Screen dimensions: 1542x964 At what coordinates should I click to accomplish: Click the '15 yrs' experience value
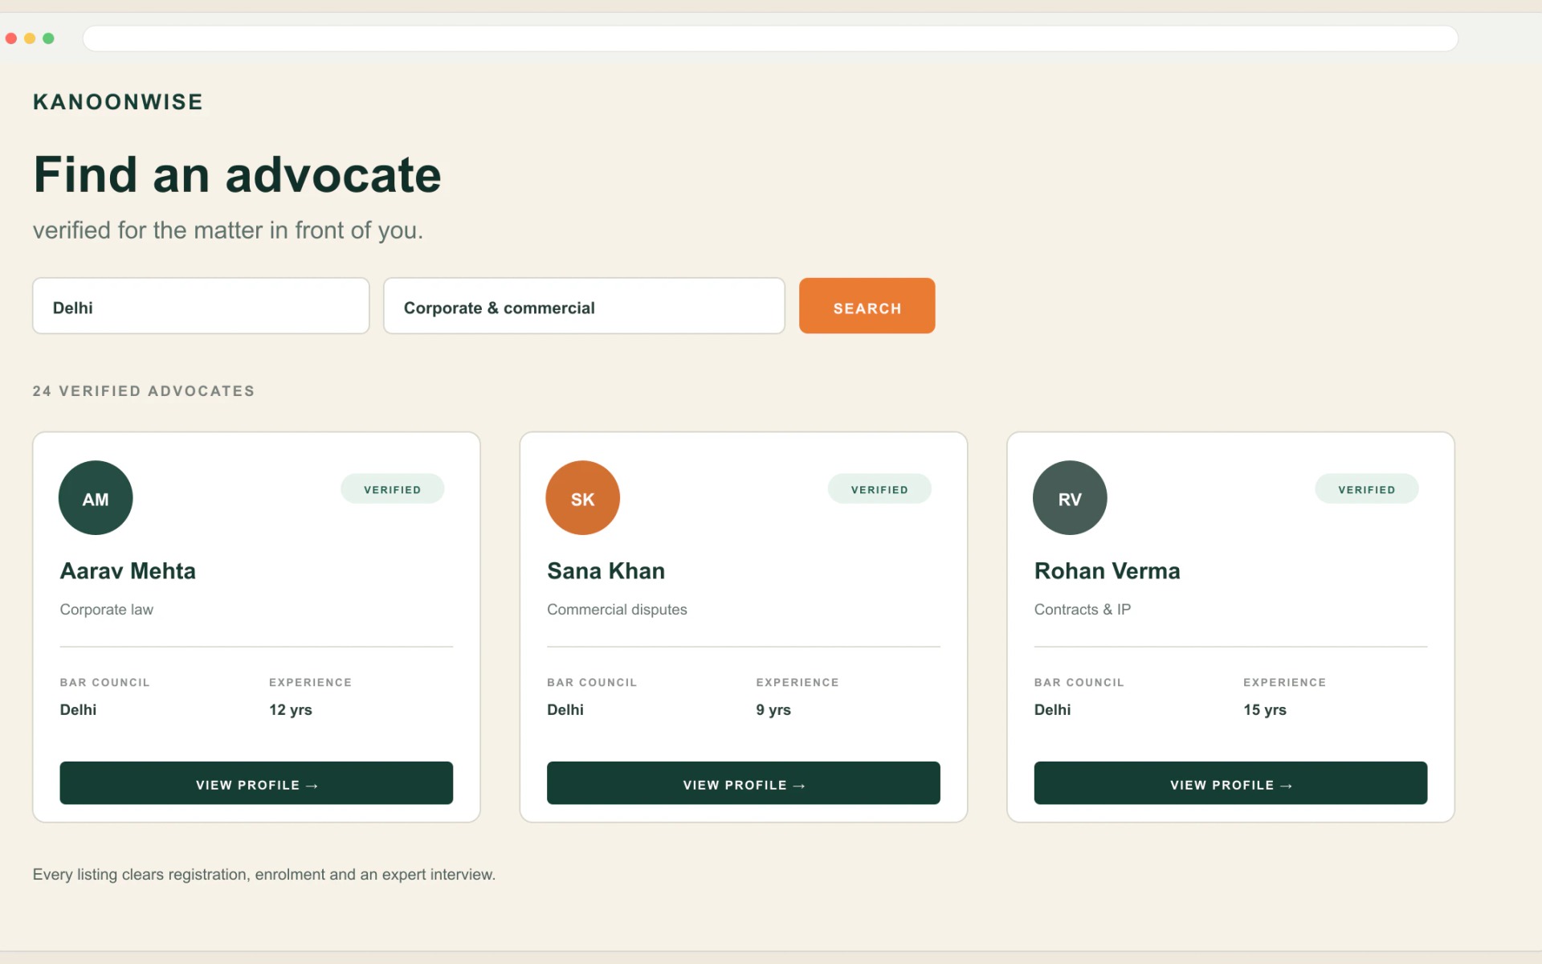1265,710
